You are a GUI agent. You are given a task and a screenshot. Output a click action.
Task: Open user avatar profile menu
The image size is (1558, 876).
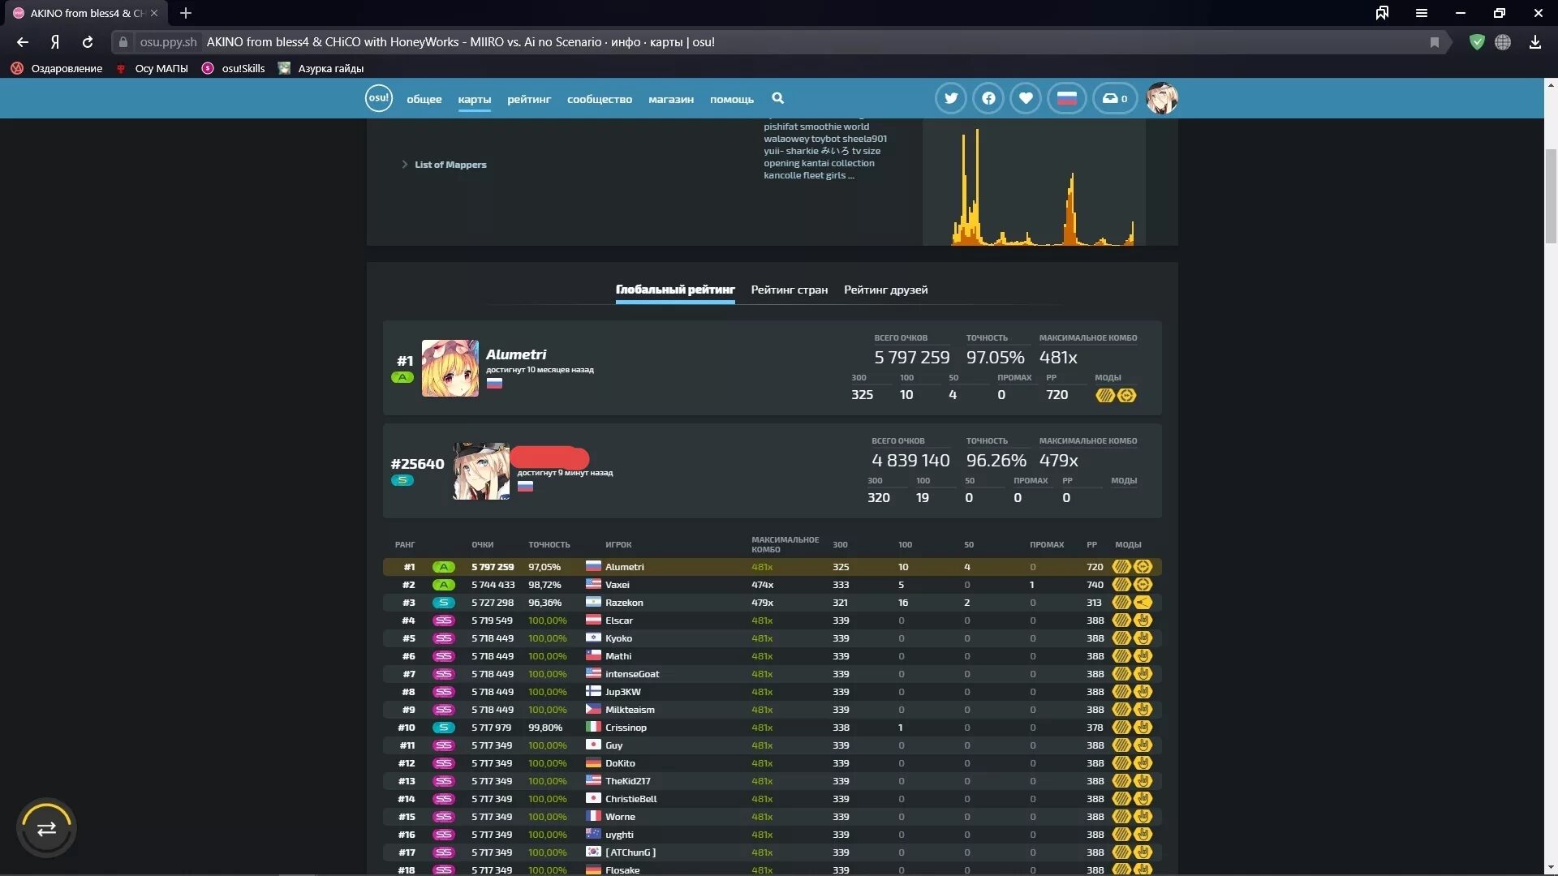click(1161, 98)
